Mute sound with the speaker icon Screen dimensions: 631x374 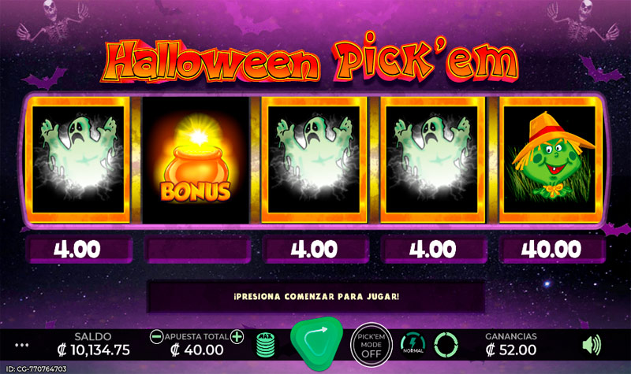[592, 345]
